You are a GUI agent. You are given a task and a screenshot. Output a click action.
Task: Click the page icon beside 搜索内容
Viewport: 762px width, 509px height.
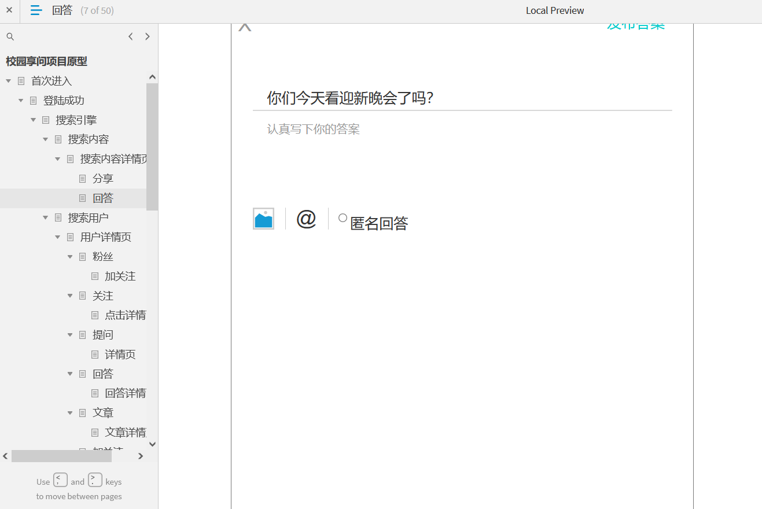tap(58, 139)
